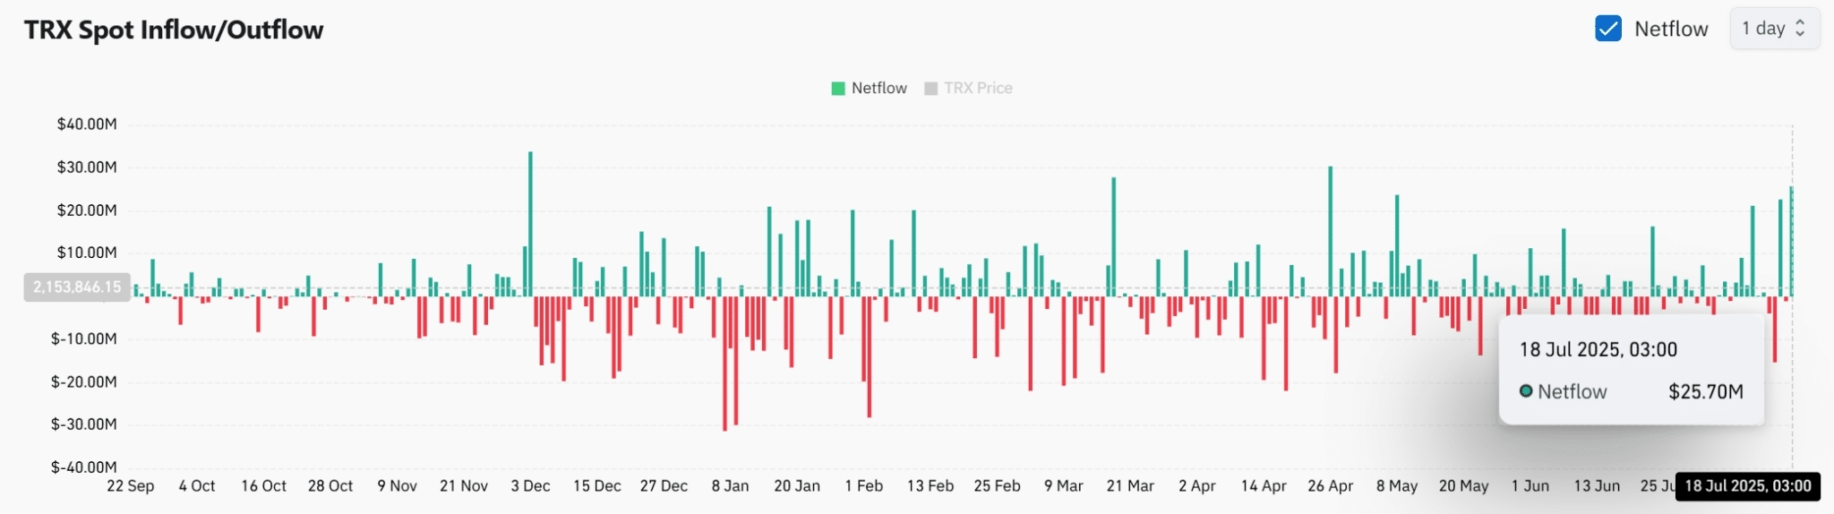This screenshot has height=514, width=1834.
Task: Click the 22 Sep x-axis label
Action: 131,486
